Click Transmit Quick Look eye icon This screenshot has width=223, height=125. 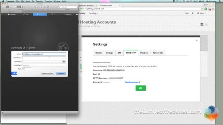coord(35,7)
